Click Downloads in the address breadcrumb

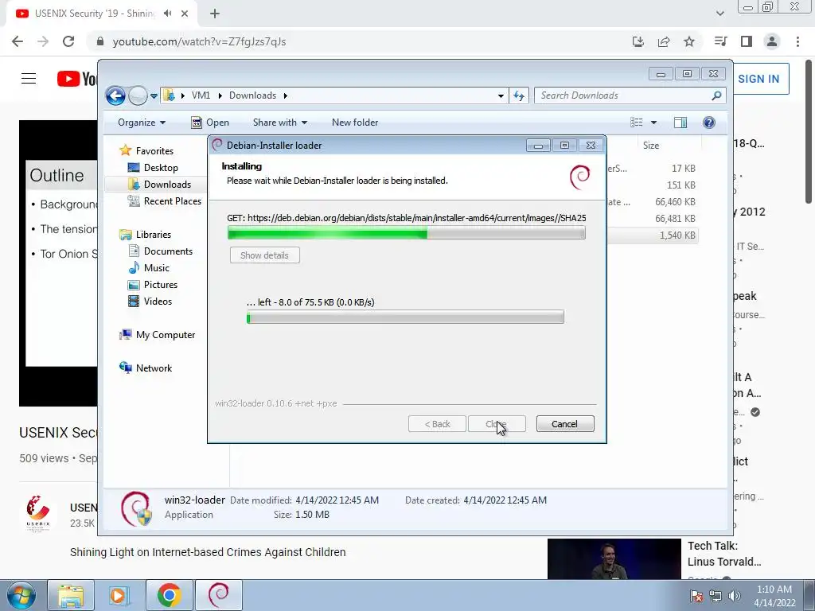click(252, 95)
